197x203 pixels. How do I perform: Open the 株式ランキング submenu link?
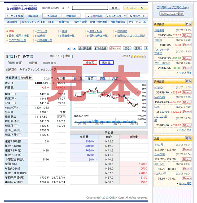click(x=30, y=22)
